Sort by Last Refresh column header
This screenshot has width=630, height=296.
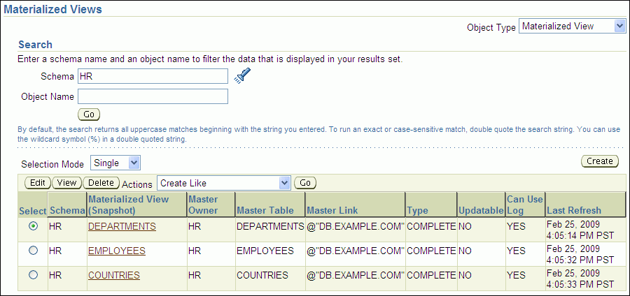574,210
